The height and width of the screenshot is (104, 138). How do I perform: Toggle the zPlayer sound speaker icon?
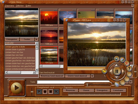117,59
